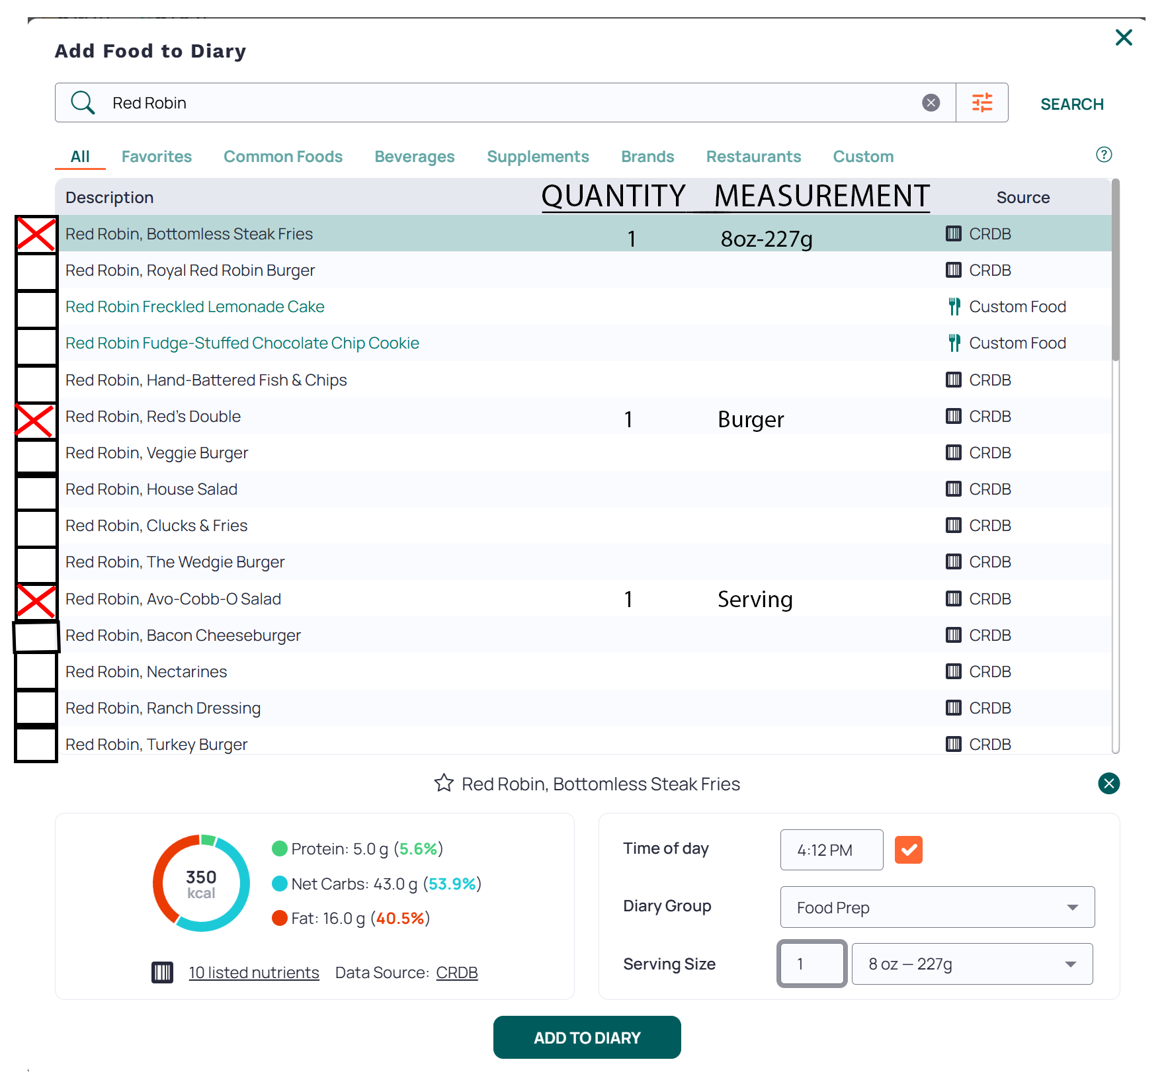The width and height of the screenshot is (1166, 1074).
Task: Select Red Robin, The Wedgie Burger
Action: [x=583, y=561]
